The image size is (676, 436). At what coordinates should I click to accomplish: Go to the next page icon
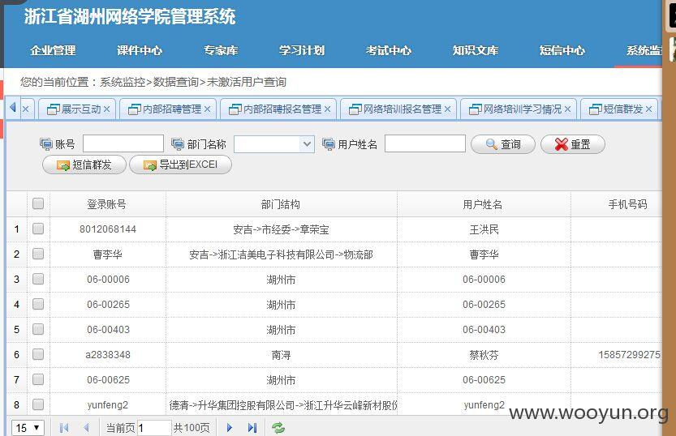coord(230,428)
